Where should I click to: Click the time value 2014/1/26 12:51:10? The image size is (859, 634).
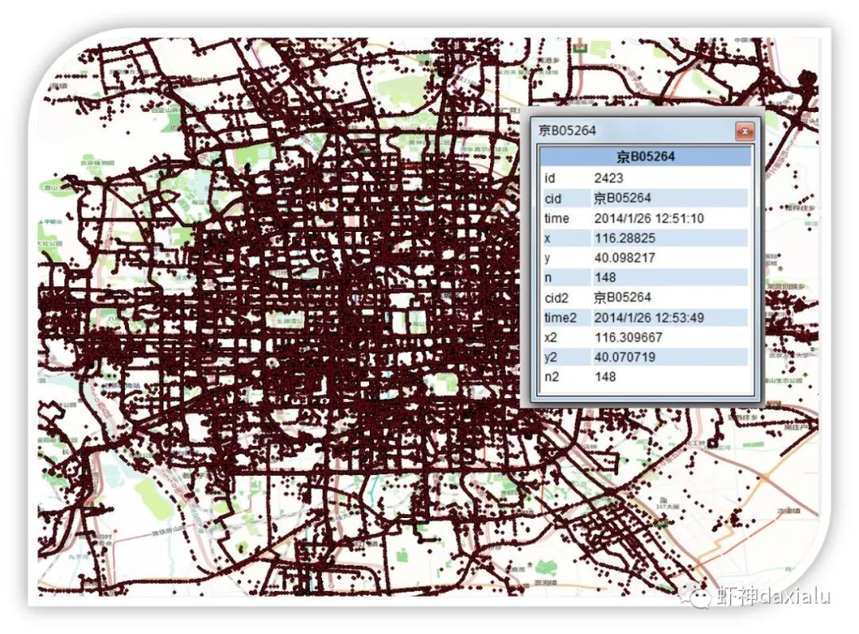(x=649, y=218)
